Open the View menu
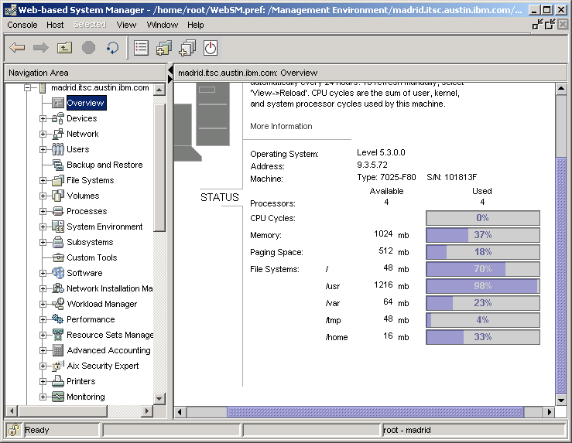Viewport: 572px width, 443px height. (x=126, y=25)
